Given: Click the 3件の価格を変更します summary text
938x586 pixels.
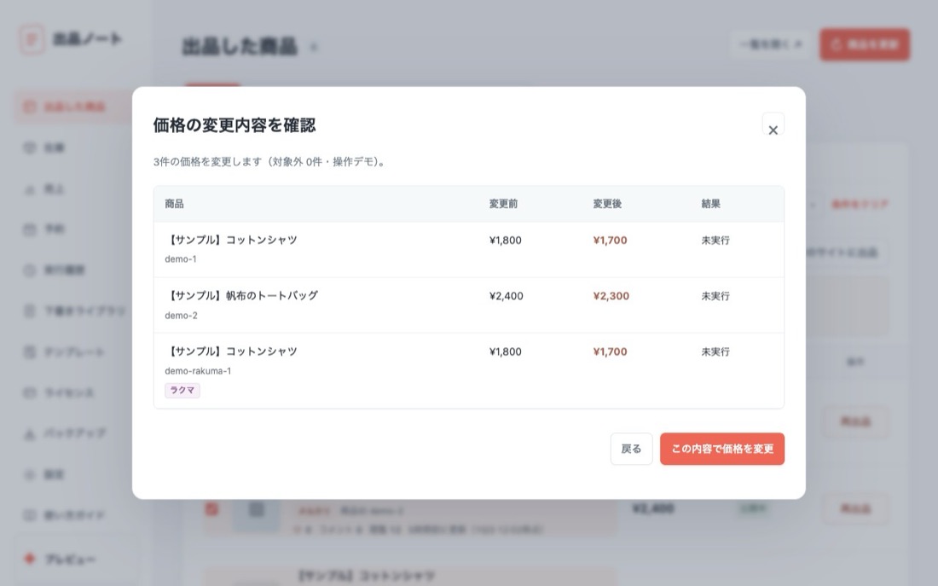Looking at the screenshot, I should (269, 161).
